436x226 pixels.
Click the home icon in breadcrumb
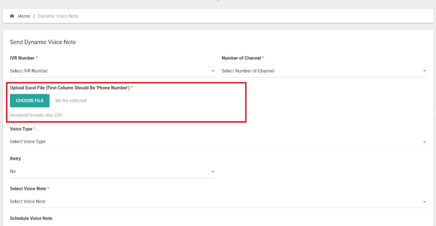pos(12,16)
